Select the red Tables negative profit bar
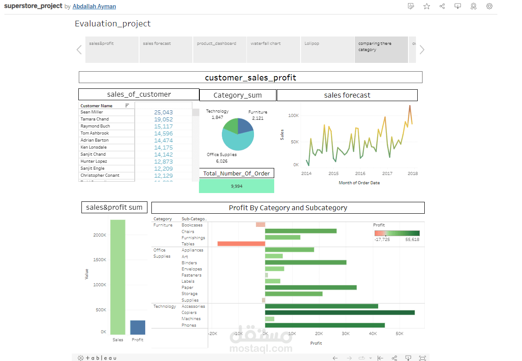The width and height of the screenshot is (522, 361). tap(241, 244)
